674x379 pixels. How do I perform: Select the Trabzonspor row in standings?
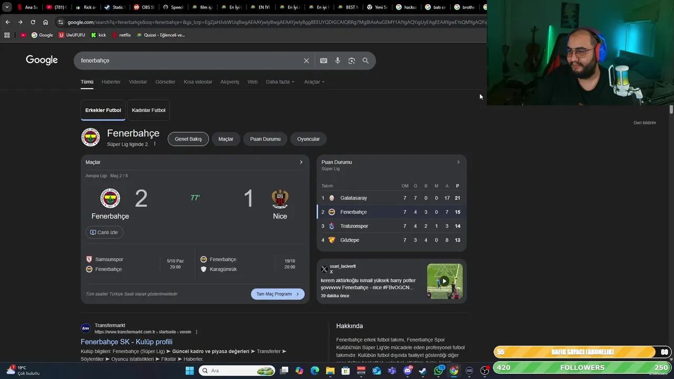(391, 226)
